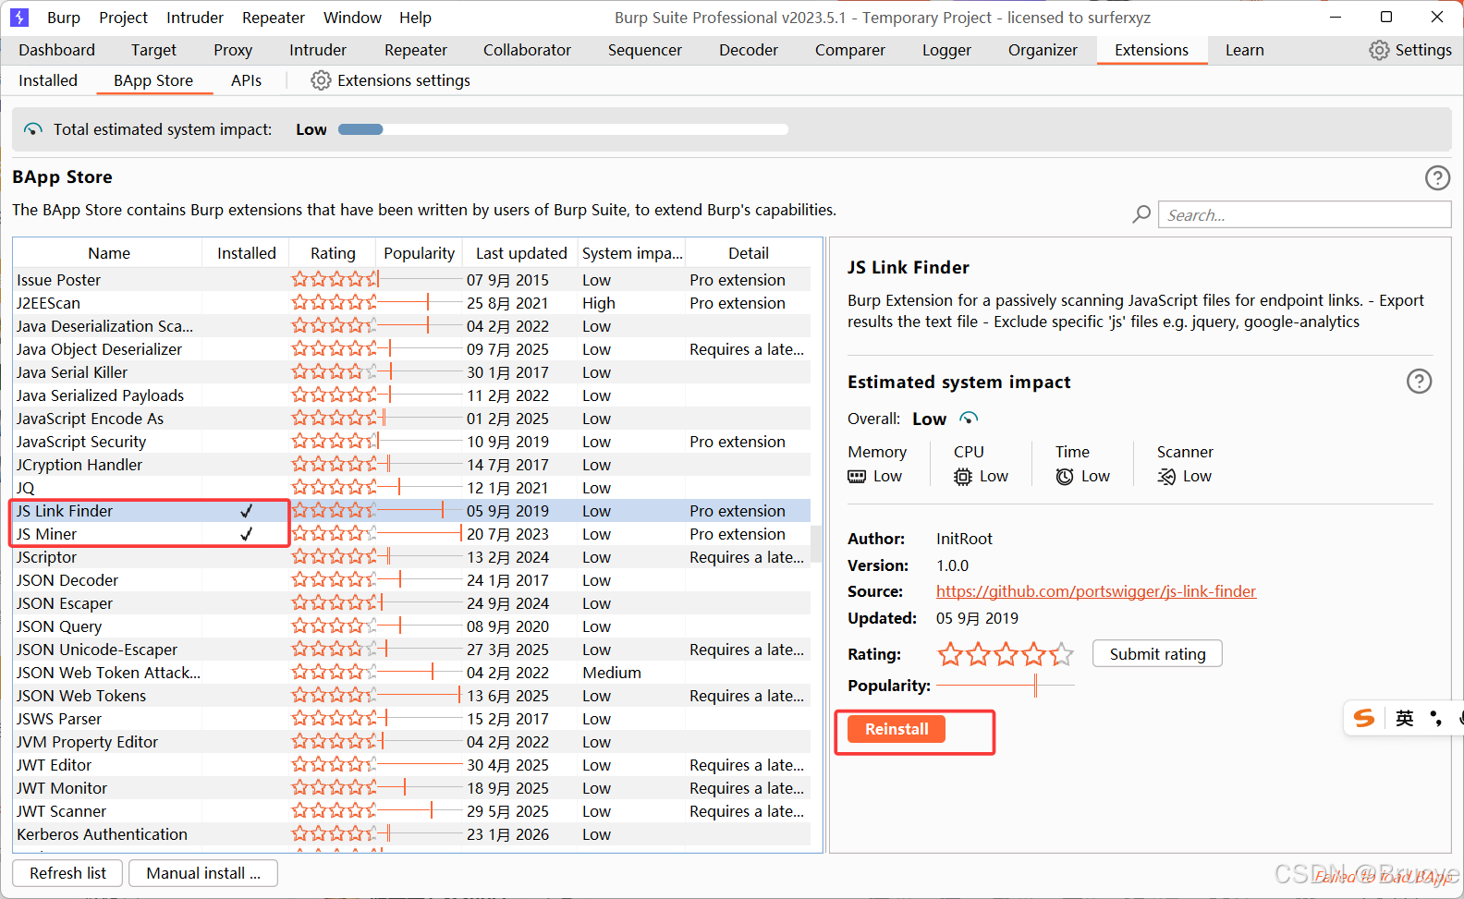1464x899 pixels.
Task: Sort by the Name column header
Action: pos(109,253)
